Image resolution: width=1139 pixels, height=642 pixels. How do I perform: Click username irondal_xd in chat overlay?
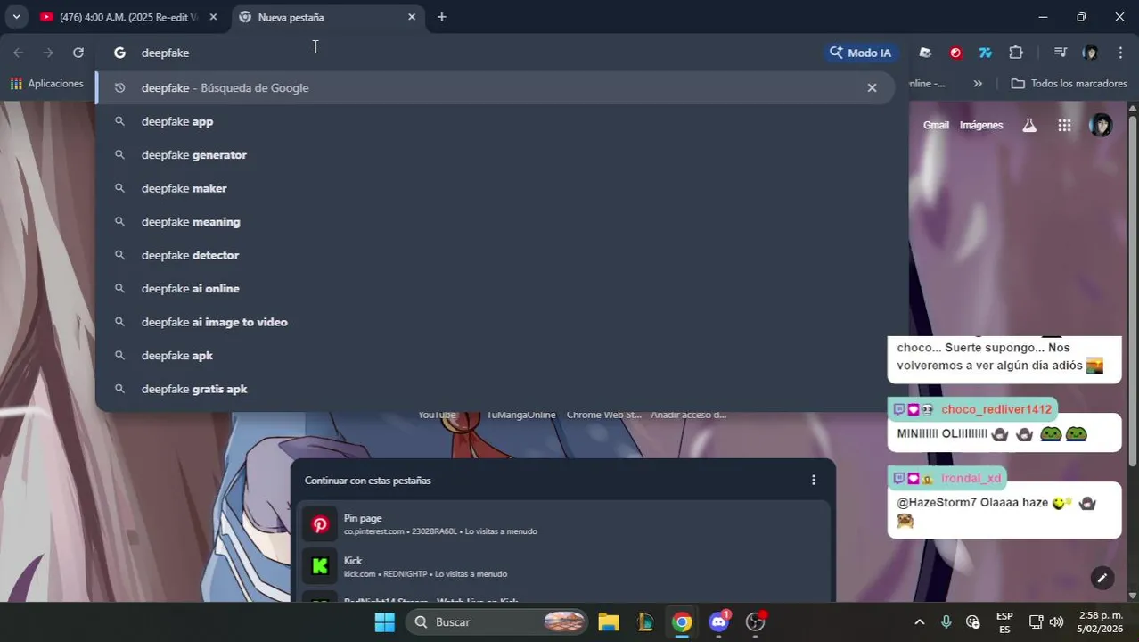971,478
